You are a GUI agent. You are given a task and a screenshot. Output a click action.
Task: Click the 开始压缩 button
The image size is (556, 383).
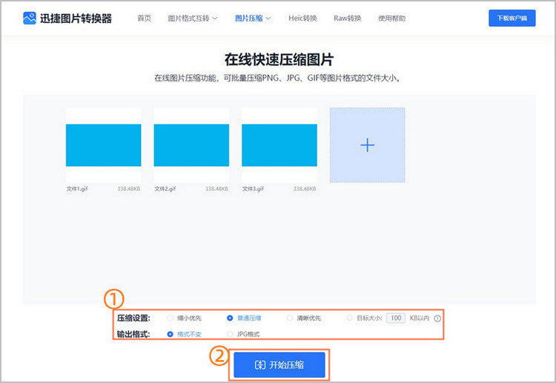[279, 364]
